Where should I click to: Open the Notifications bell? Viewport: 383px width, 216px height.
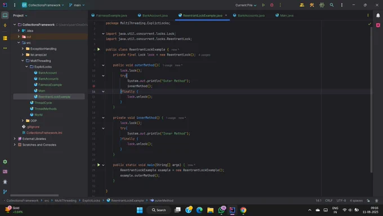tap(378, 15)
